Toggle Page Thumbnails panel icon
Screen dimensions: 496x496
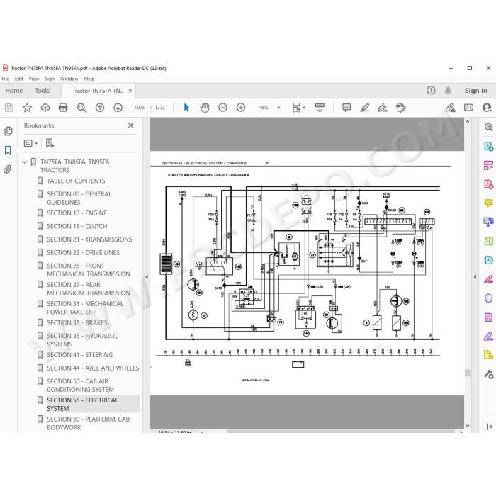coord(9,131)
